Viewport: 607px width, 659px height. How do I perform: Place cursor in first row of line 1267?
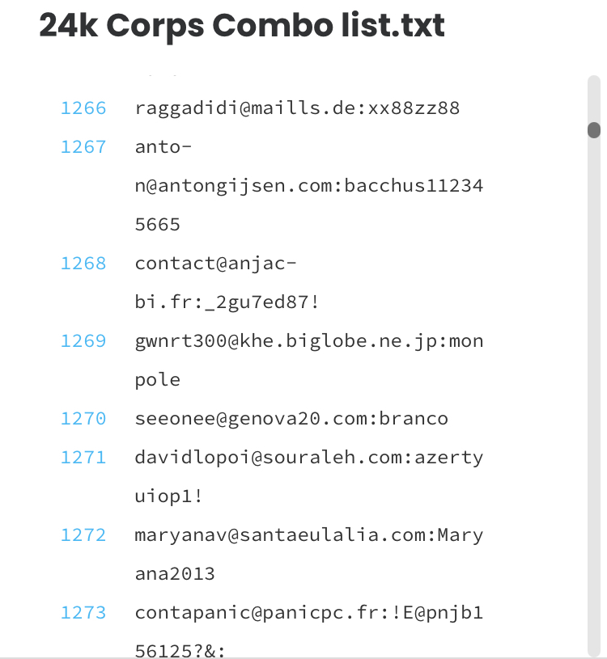click(163, 147)
